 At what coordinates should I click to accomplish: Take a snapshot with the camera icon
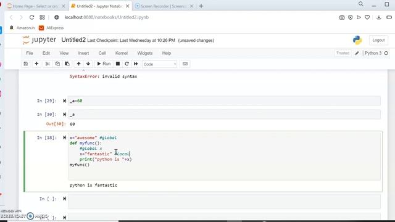pyautogui.click(x=342, y=17)
